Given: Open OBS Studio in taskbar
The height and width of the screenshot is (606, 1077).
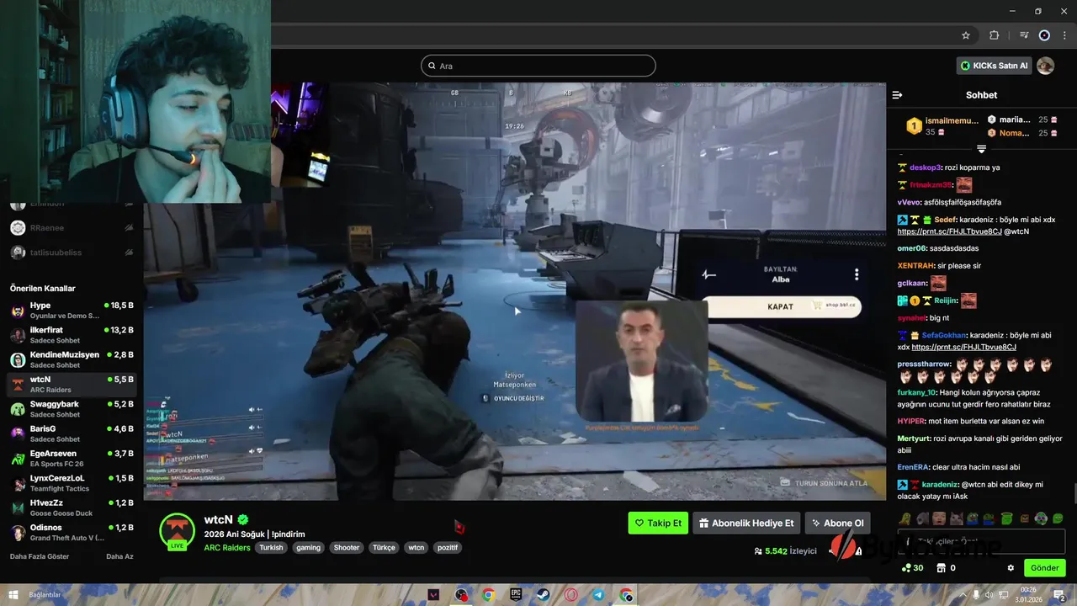Looking at the screenshot, I should pyautogui.click(x=461, y=595).
